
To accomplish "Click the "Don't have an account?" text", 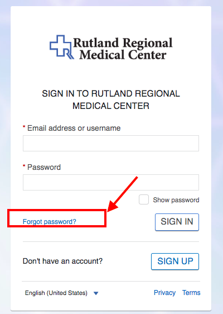I will pyautogui.click(x=62, y=261).
